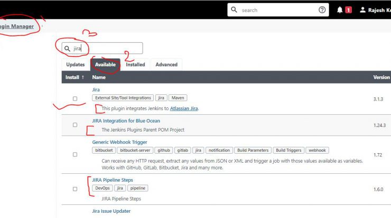Click 'Can receive any HTTP request' description text
391x218 pixels.
coord(232,164)
